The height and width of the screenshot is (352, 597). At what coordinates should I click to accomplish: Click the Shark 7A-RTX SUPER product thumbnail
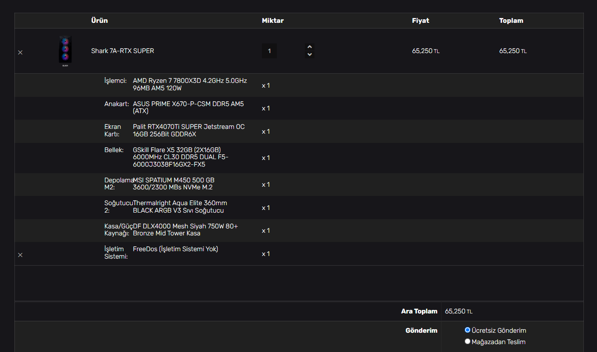[65, 51]
